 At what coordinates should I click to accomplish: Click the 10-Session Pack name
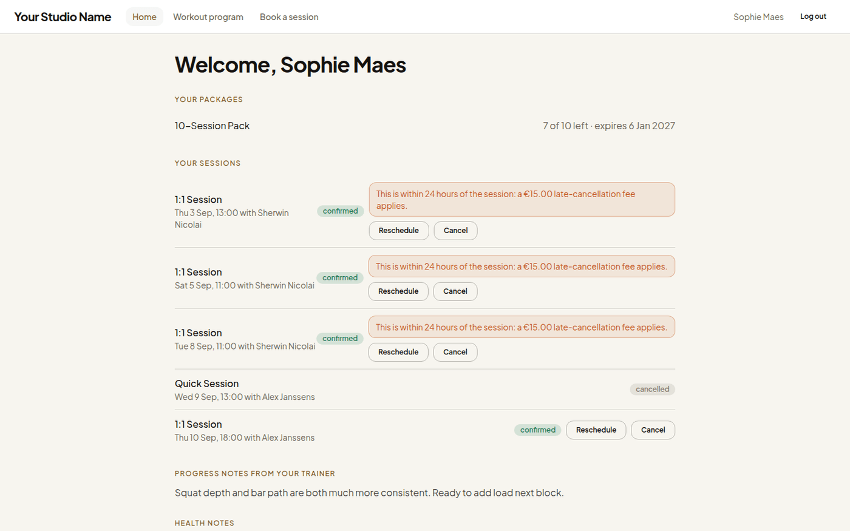(212, 126)
